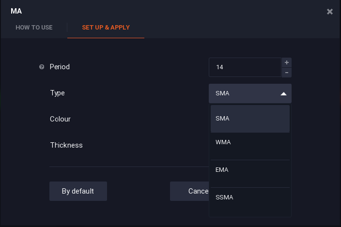Increase period with the plus button

pyautogui.click(x=287, y=62)
